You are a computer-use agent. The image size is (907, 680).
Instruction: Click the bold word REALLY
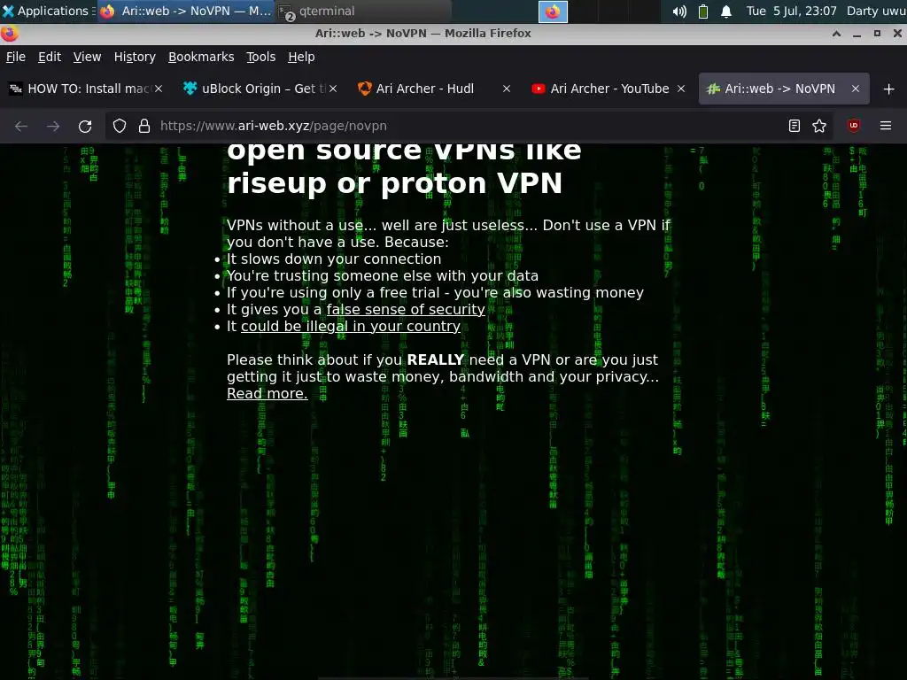click(x=436, y=359)
